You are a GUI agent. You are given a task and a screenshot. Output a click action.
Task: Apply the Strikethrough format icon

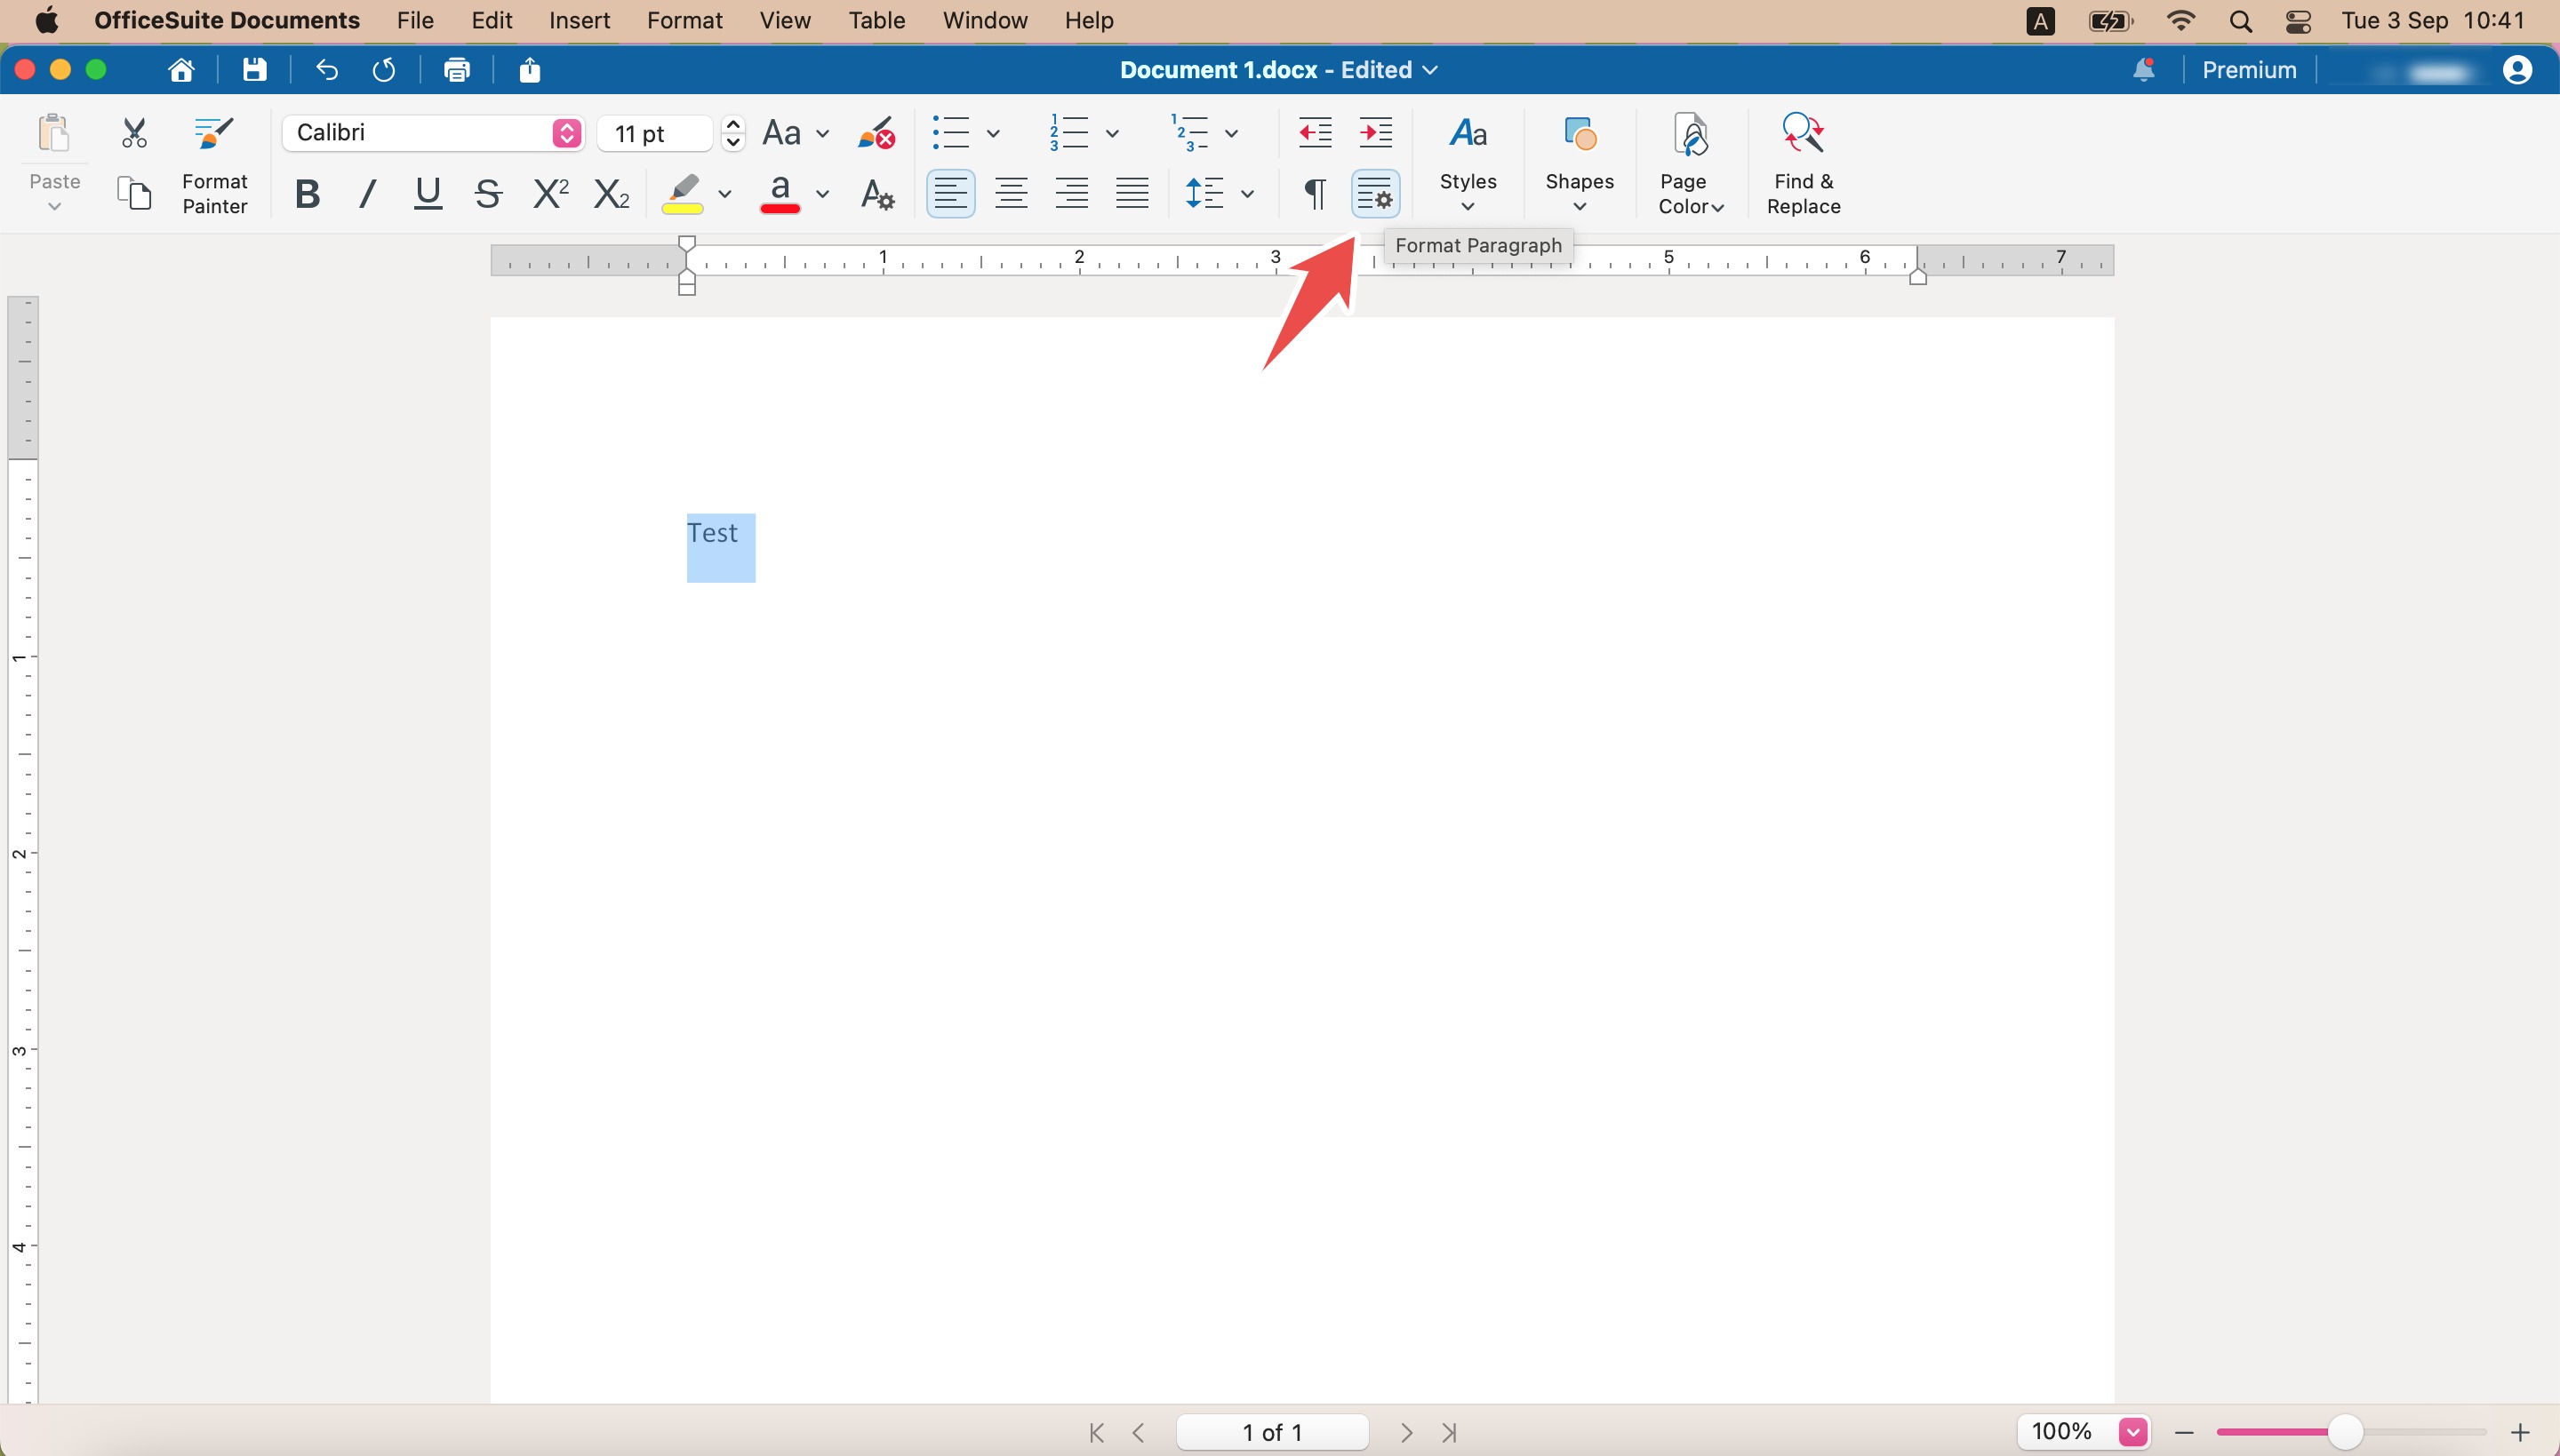(x=488, y=193)
